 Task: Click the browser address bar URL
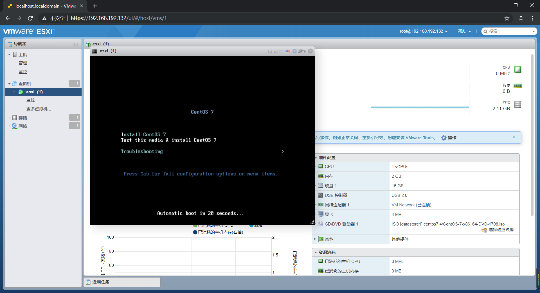coord(119,18)
